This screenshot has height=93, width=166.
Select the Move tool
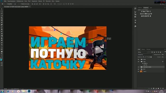(x=2, y=9)
